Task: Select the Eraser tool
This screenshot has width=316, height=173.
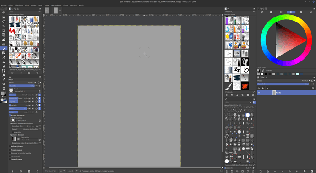Action: [4, 57]
